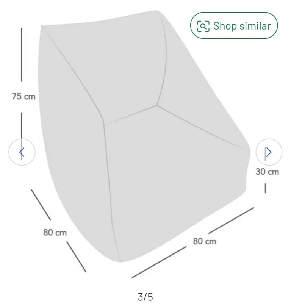
Task: Open the chair cover dimension image
Action: pos(144,136)
